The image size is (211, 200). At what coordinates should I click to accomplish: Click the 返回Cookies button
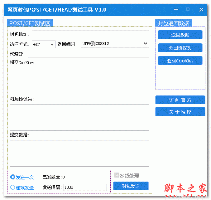180,61
